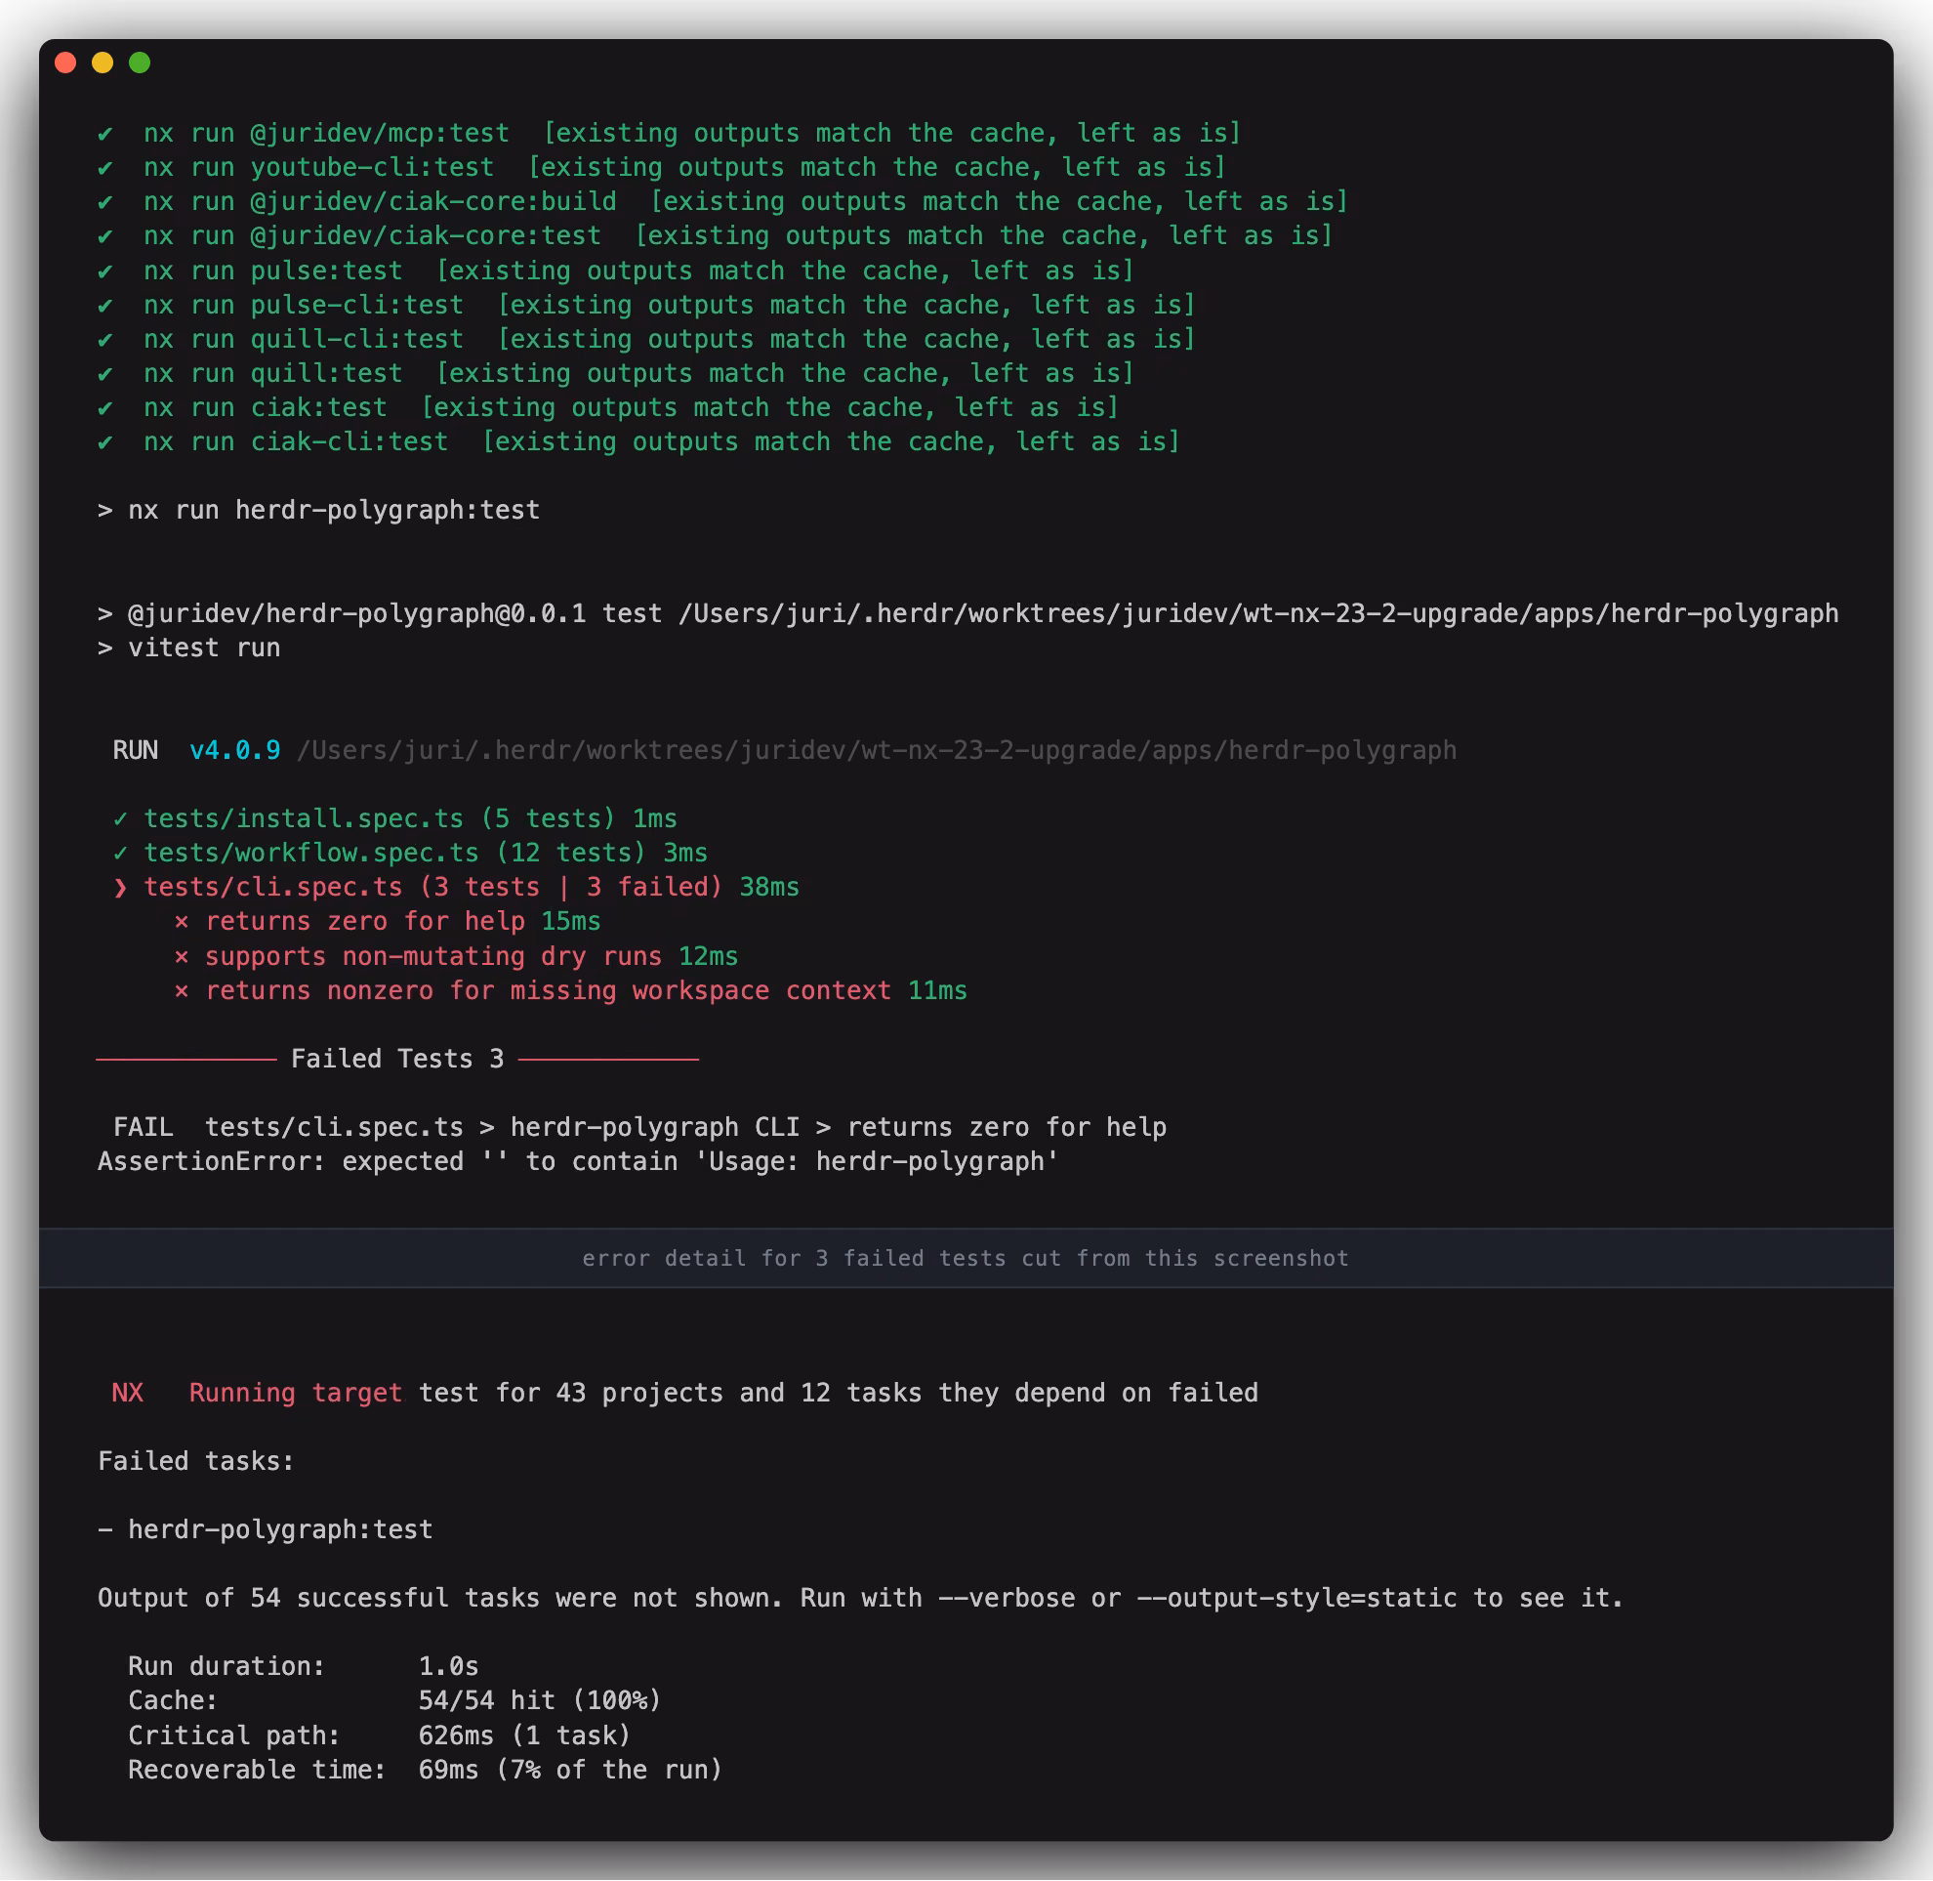Screen dimensions: 1933x1881
Task: Click 'tests/install.spec.ts (5 tests) 1ms'
Action: 395,819
